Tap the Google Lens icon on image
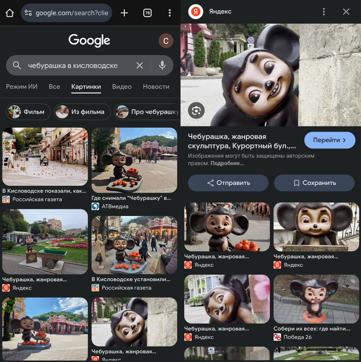This screenshot has width=361, height=362. click(196, 110)
